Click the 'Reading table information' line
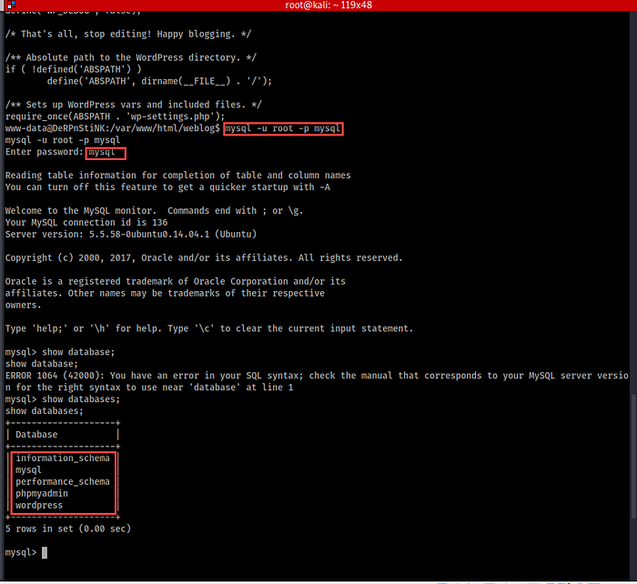 (177, 176)
